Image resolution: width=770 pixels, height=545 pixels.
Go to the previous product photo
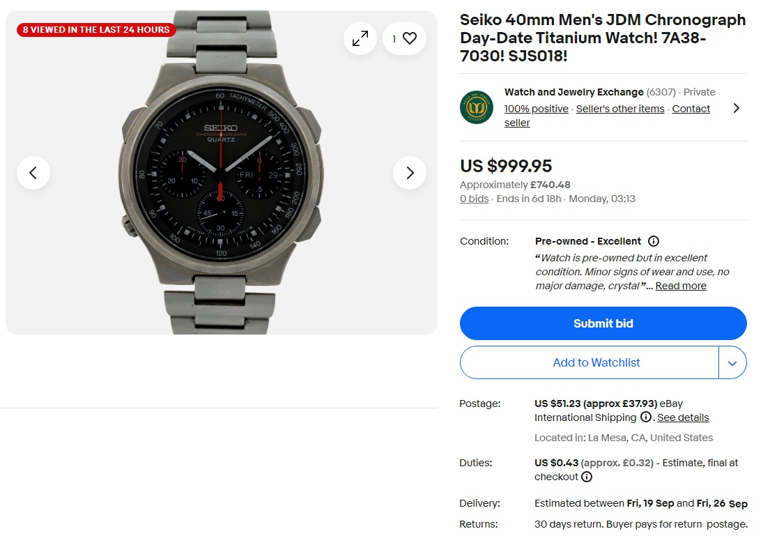click(33, 172)
